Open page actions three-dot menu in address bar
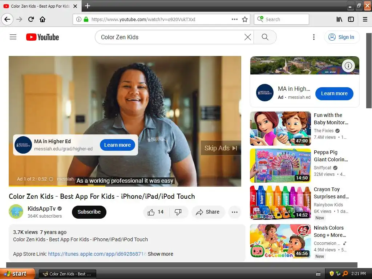 pos(234,19)
